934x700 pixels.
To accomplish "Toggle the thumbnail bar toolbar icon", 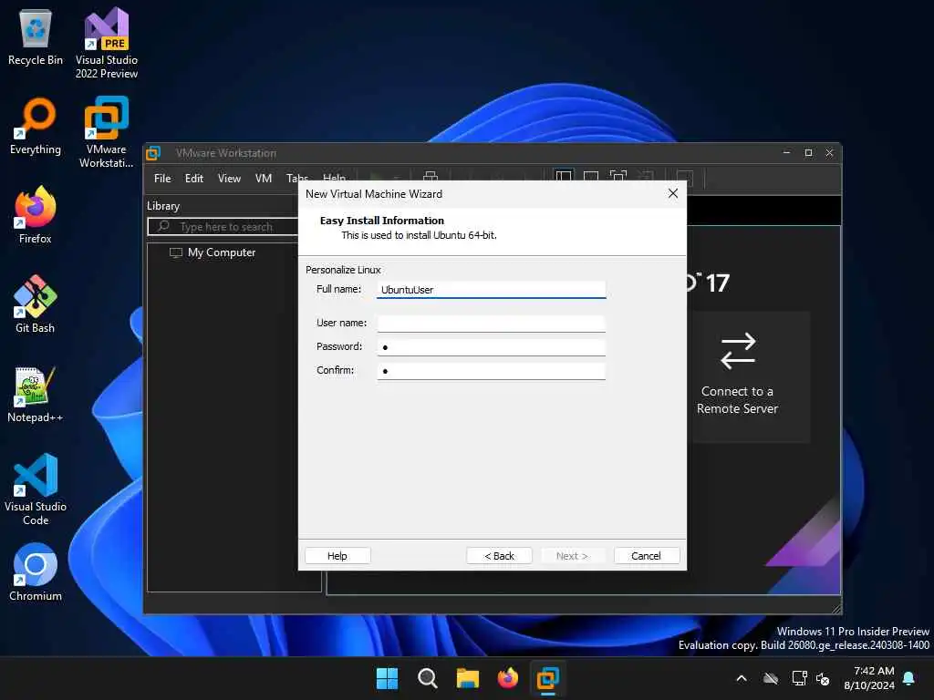I will [x=591, y=177].
